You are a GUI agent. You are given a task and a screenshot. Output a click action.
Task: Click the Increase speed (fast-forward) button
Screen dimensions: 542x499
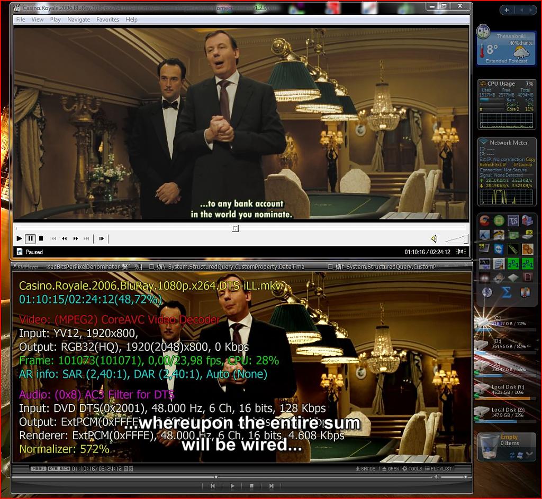click(x=75, y=238)
